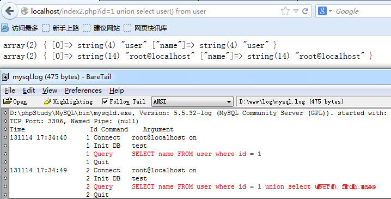Click the mysqld.exe version log line
Image resolution: width=391 pixels, height=199 pixels.
pyautogui.click(x=198, y=113)
